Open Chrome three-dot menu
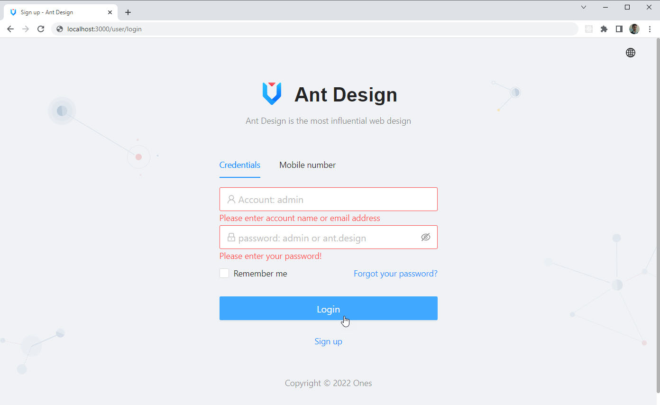This screenshot has width=660, height=405. (x=650, y=29)
